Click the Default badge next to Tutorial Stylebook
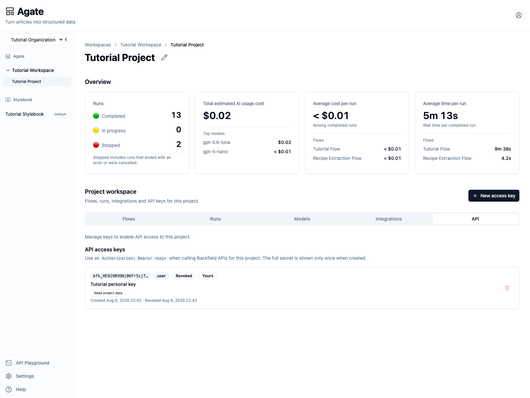 tap(60, 114)
